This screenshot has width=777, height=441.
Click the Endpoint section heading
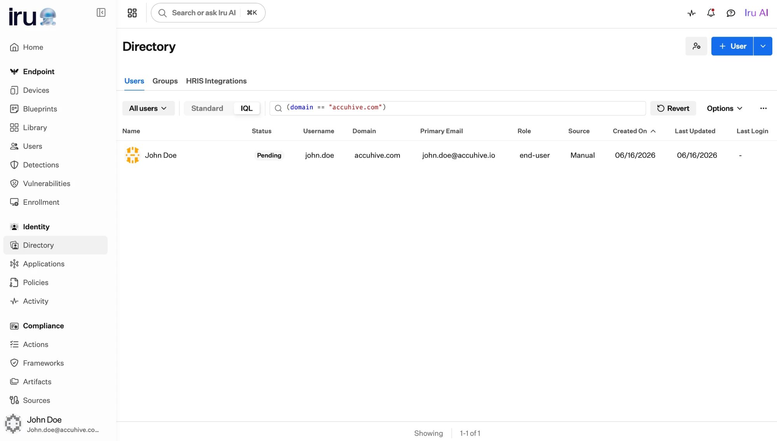pos(38,71)
